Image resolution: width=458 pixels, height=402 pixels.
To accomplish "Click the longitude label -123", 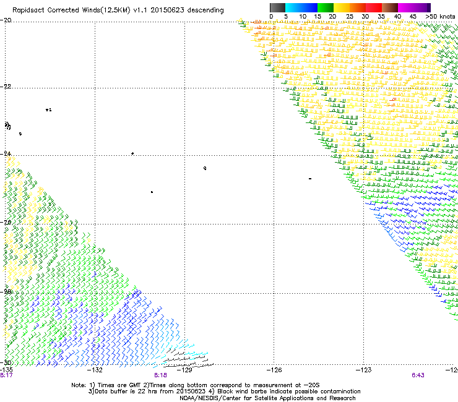I will [x=364, y=370].
